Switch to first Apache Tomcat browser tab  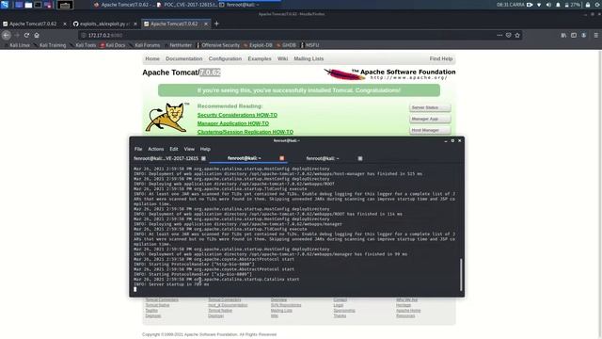click(33, 24)
